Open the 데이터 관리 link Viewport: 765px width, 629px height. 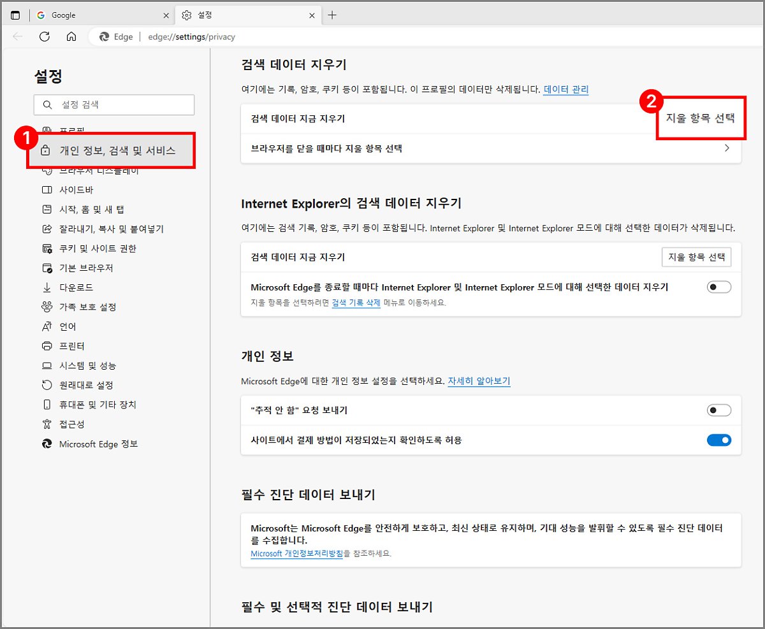click(565, 90)
